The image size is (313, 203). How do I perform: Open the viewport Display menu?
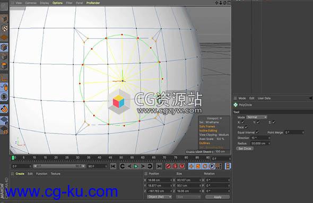click(45, 3)
